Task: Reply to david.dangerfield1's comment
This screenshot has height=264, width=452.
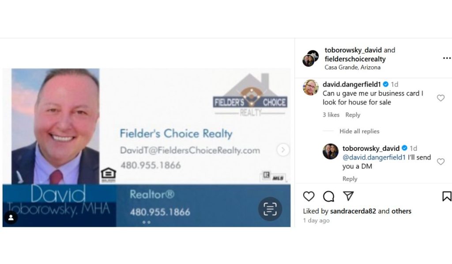Action: click(x=353, y=115)
